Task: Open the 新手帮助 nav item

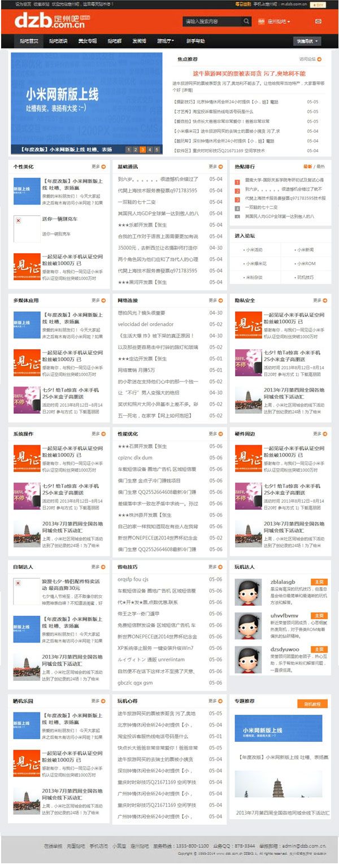Action: pyautogui.click(x=195, y=41)
